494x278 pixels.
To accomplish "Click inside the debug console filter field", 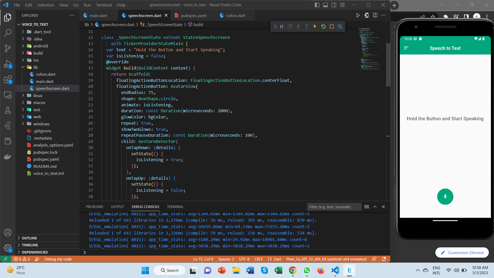I will pos(334,207).
